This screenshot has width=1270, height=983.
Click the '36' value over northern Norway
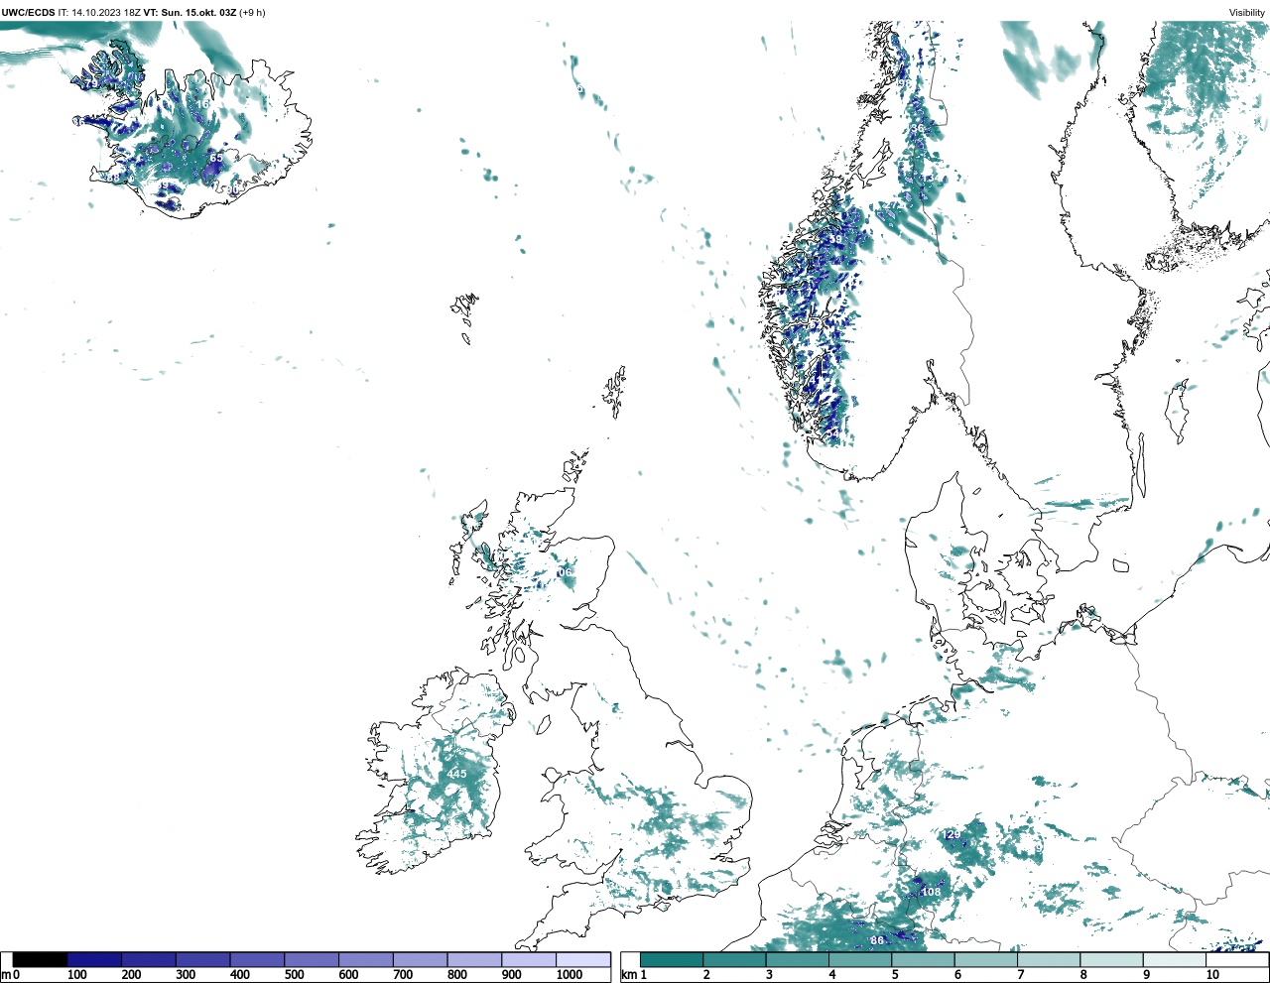point(917,129)
